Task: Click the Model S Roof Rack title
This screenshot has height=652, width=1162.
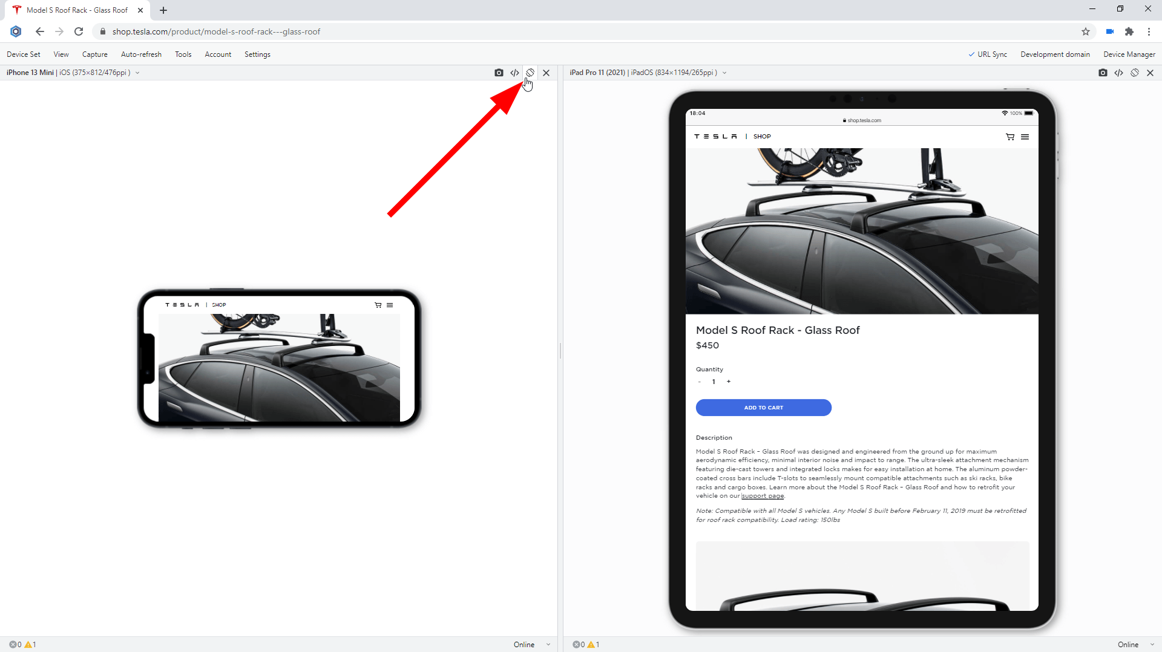Action: [x=778, y=330]
